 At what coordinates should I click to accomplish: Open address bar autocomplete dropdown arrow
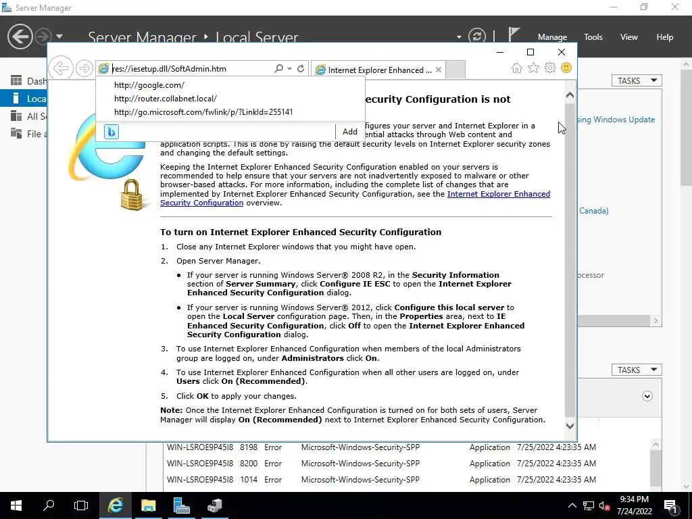tap(289, 69)
